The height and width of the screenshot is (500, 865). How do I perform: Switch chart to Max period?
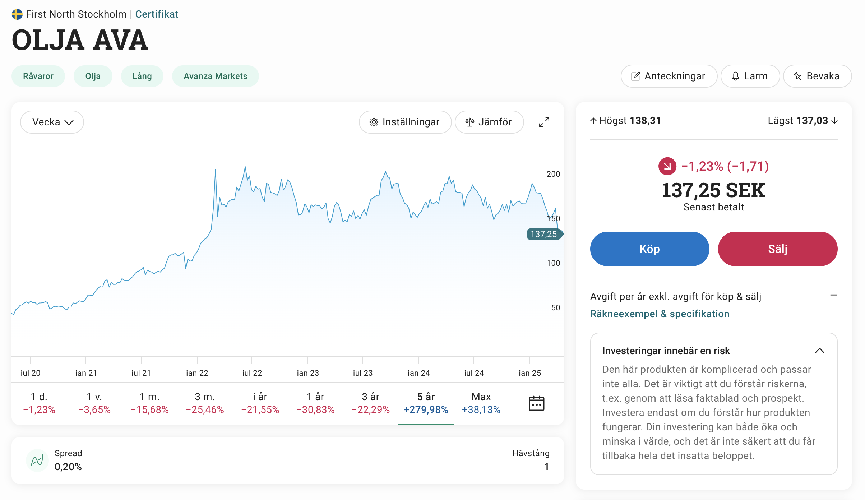[481, 403]
